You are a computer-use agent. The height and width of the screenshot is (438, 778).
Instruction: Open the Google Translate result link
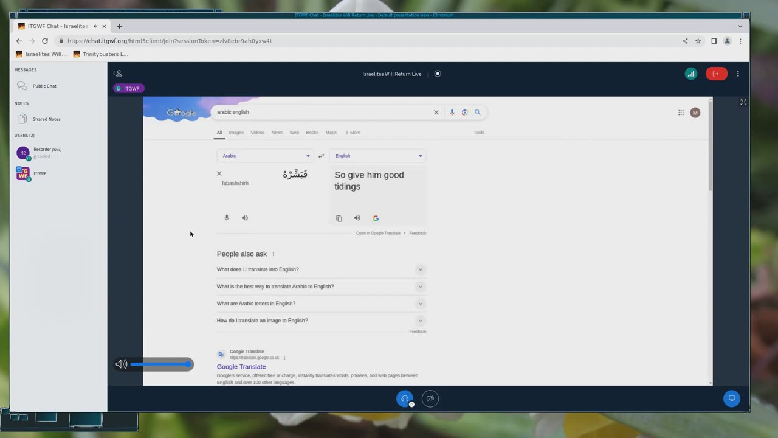pyautogui.click(x=241, y=367)
